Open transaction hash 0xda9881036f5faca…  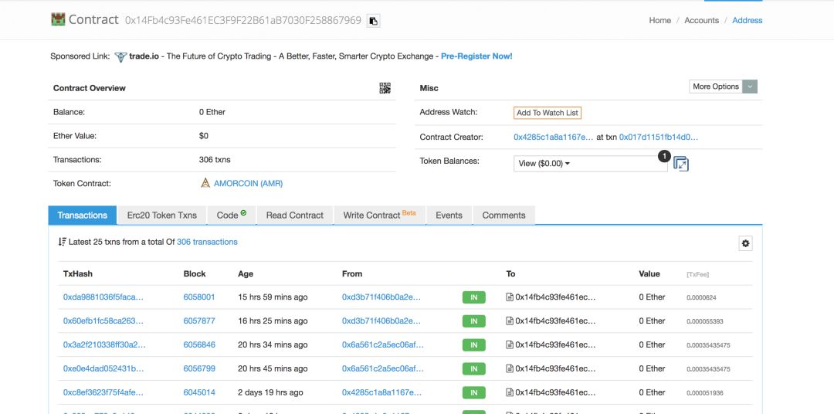pyautogui.click(x=103, y=297)
